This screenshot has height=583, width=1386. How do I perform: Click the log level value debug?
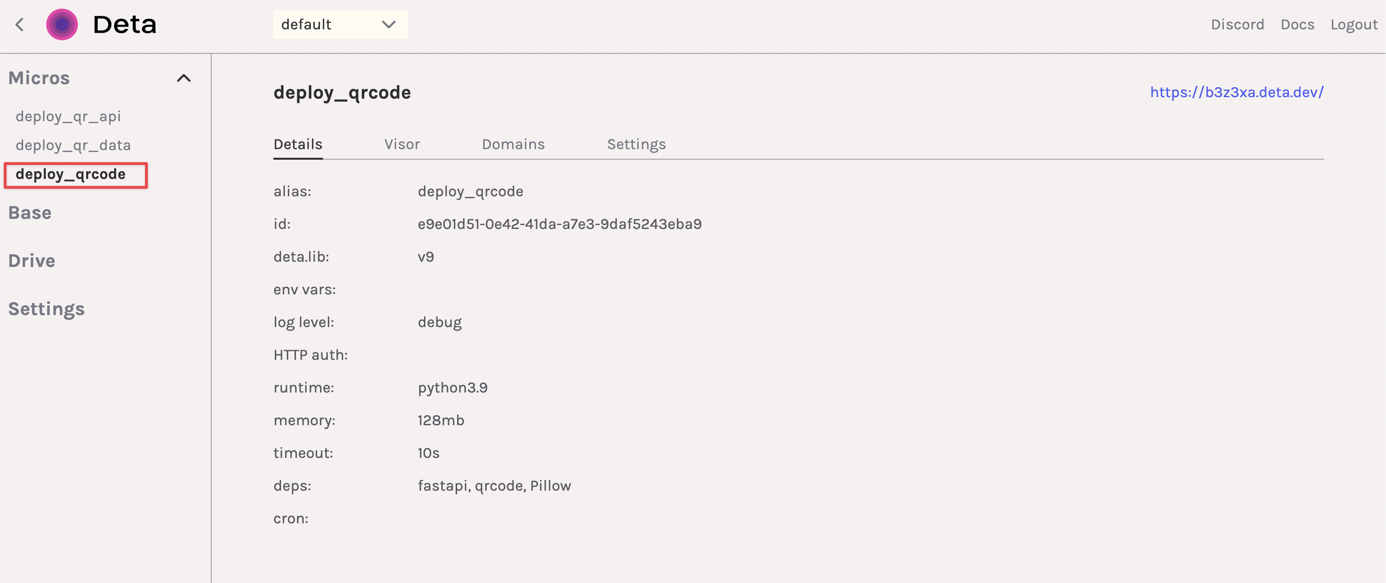click(439, 323)
